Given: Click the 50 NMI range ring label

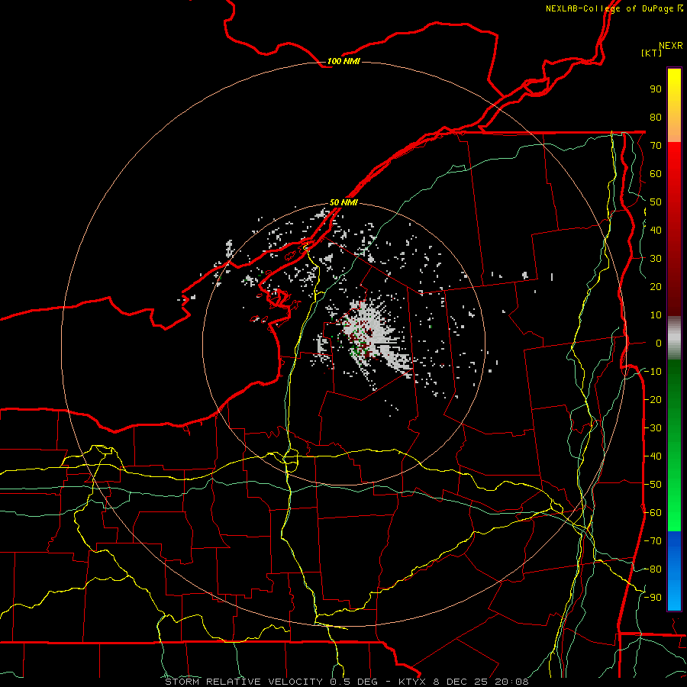Looking at the screenshot, I should click(343, 202).
